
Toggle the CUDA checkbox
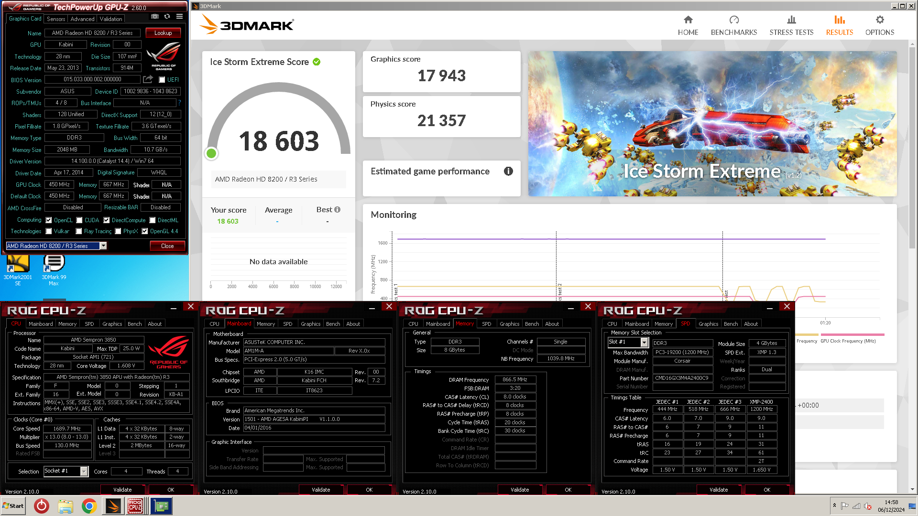pyautogui.click(x=79, y=220)
